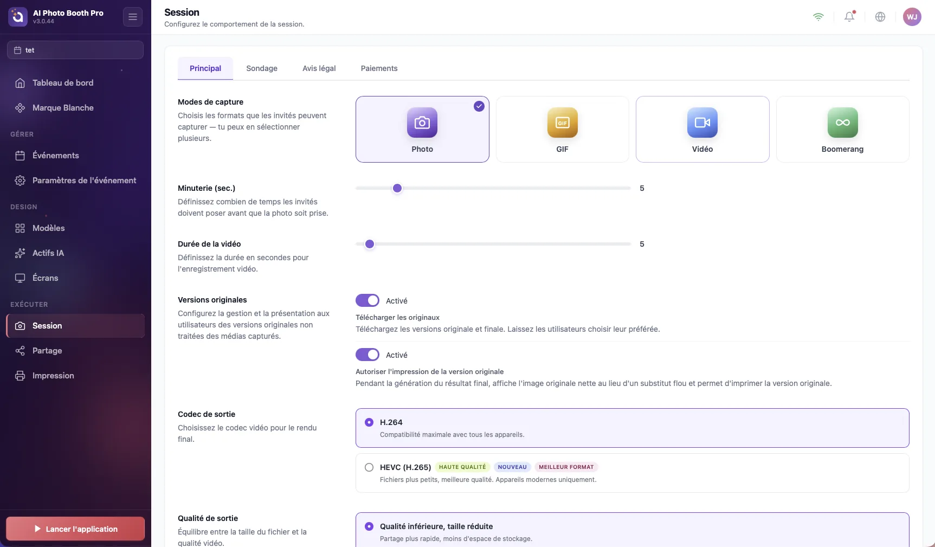Image resolution: width=935 pixels, height=547 pixels.
Task: Click 'Qualité de sortie' heading
Action: [x=208, y=518]
